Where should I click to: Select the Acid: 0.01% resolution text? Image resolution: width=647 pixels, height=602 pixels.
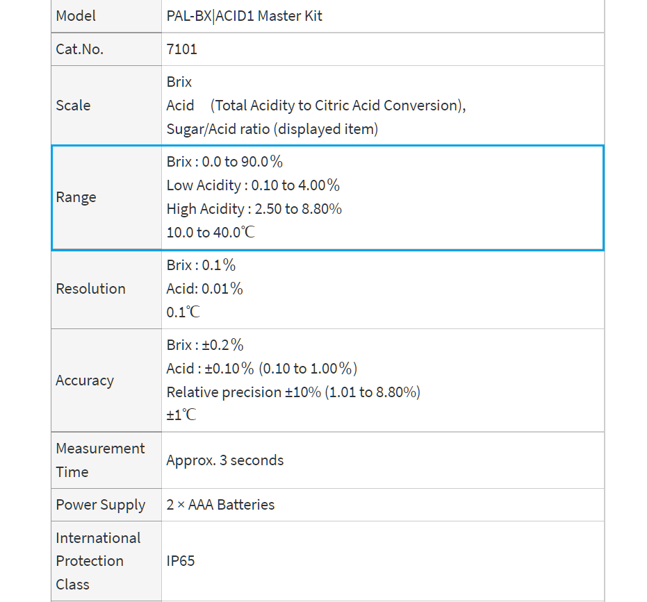(x=204, y=289)
